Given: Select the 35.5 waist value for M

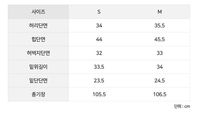Looking at the screenshot, I should pyautogui.click(x=160, y=25).
